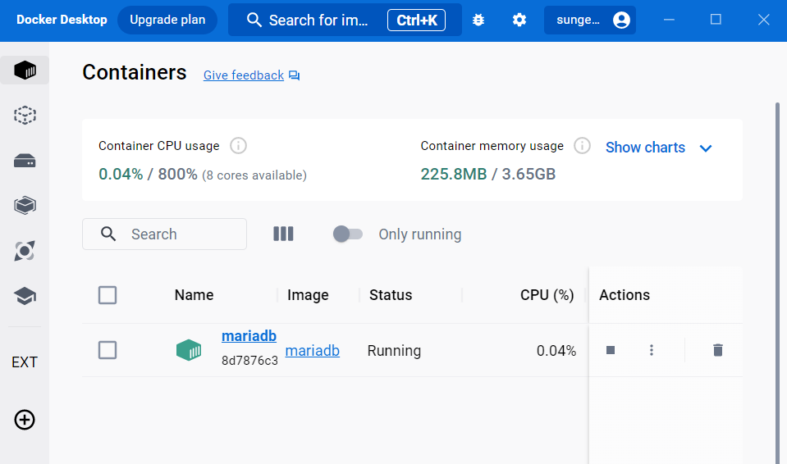Image resolution: width=787 pixels, height=464 pixels.
Task: Minimize the Docker Desktop window
Action: (x=669, y=20)
